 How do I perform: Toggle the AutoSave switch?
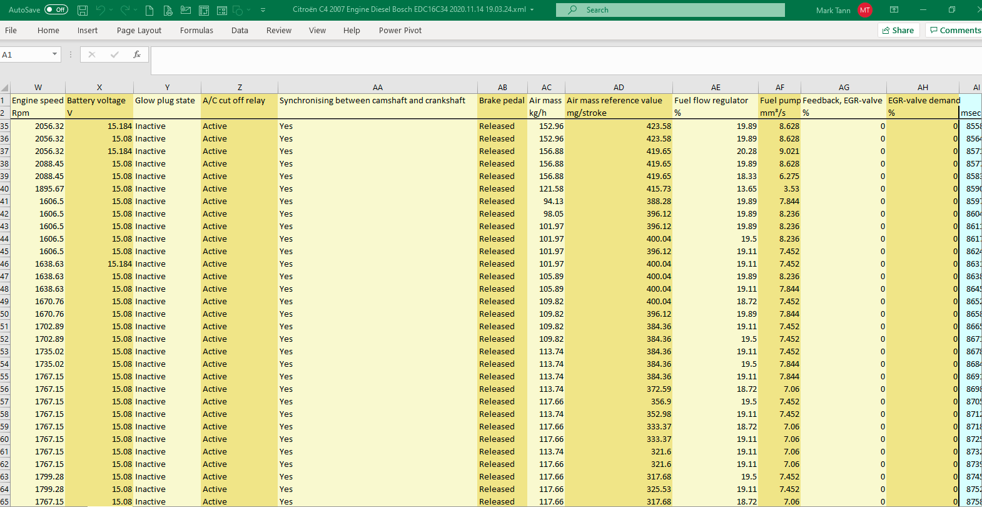(x=56, y=10)
